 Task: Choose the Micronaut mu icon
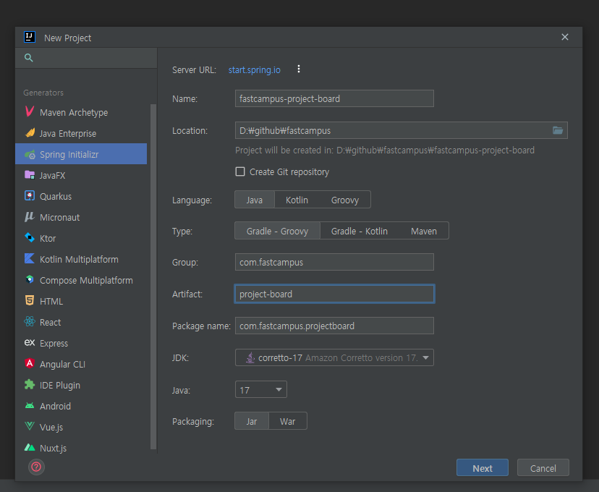(30, 217)
